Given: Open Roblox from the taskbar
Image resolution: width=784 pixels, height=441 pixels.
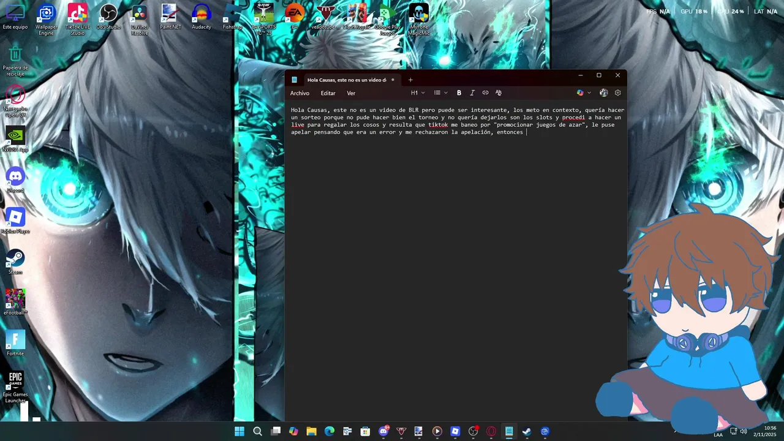Looking at the screenshot, I should pyautogui.click(x=455, y=431).
